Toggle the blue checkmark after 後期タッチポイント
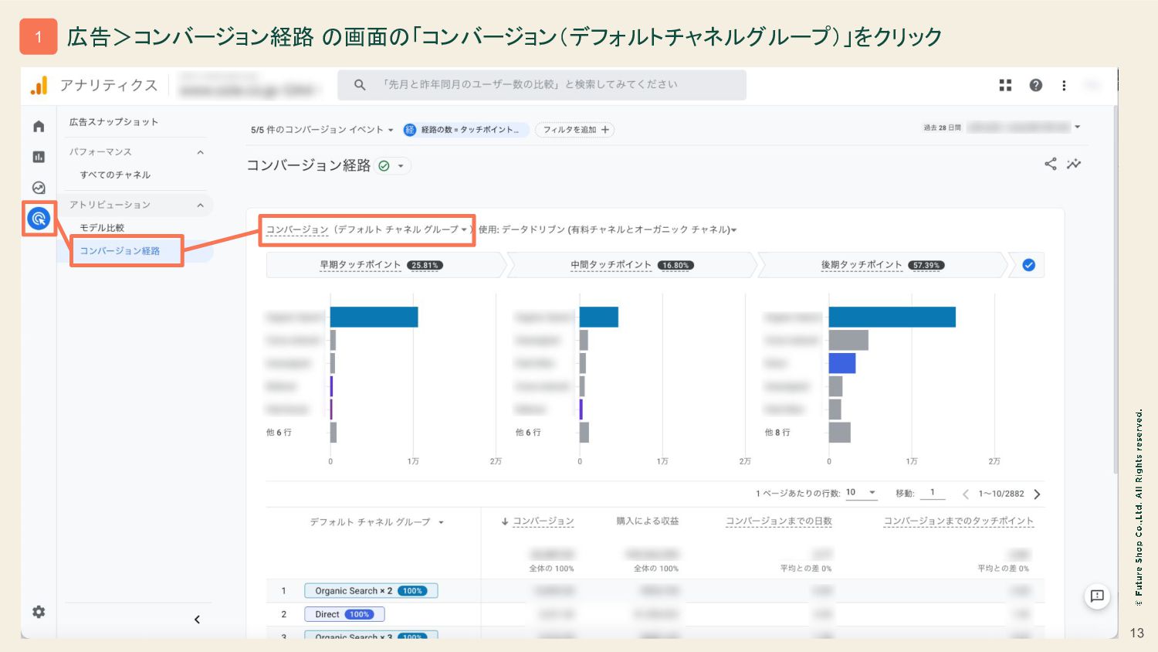The image size is (1158, 652). click(1028, 265)
